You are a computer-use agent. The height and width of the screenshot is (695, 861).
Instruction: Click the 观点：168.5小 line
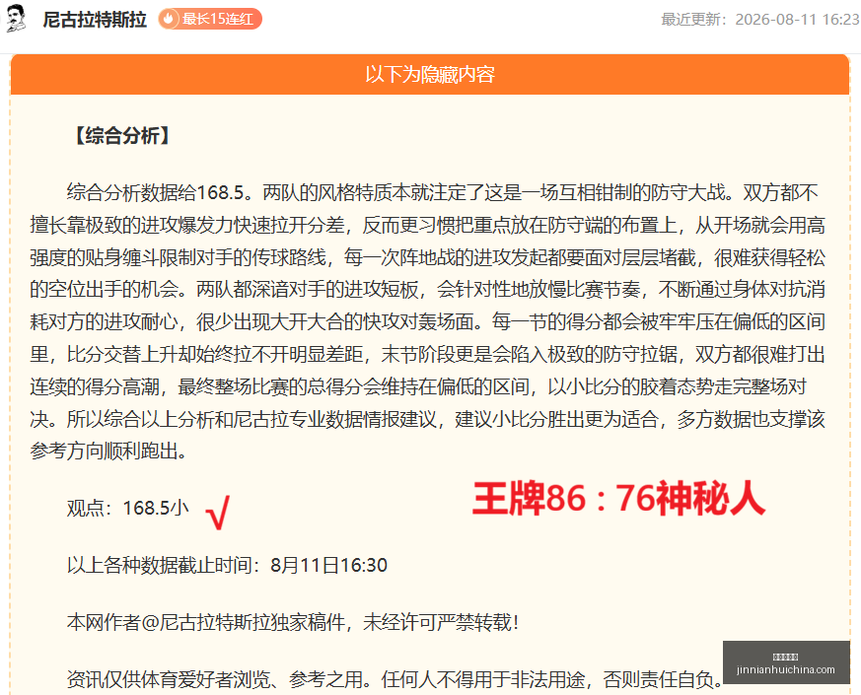pos(128,509)
